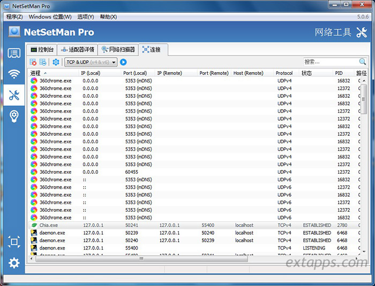Screen dimensions: 375x286
Task: Click remote port 55400 in Chia.exe row
Action: [208, 225]
